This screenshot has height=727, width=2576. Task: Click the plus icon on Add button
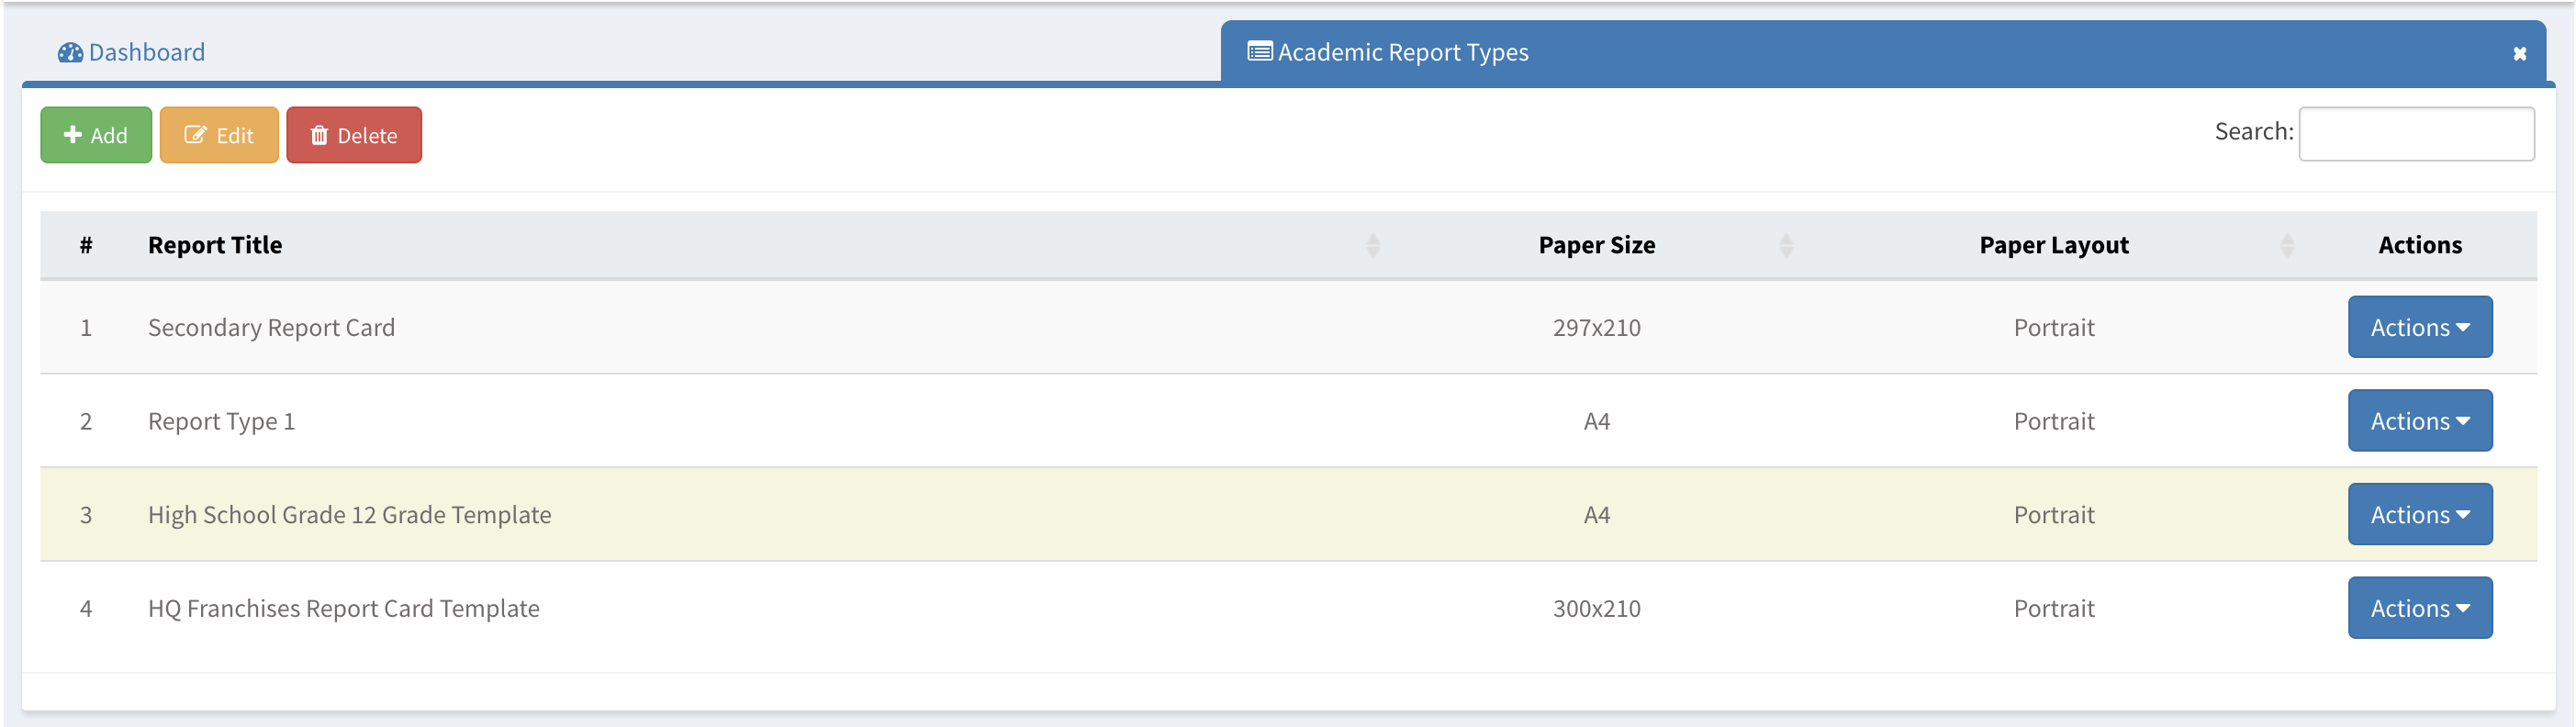73,135
